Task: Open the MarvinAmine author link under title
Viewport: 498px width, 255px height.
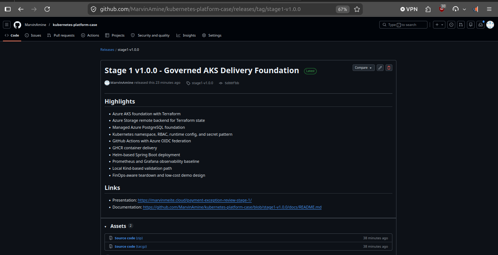Action: click(122, 83)
